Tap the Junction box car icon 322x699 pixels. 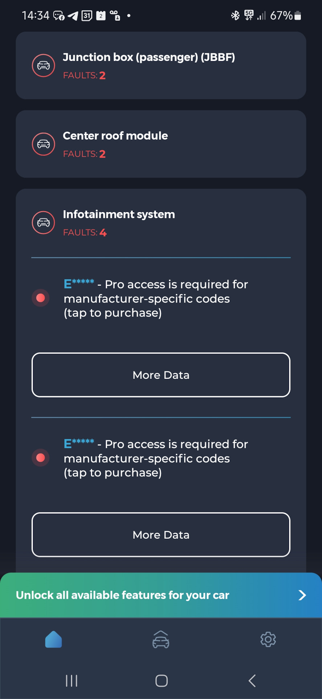tap(44, 66)
